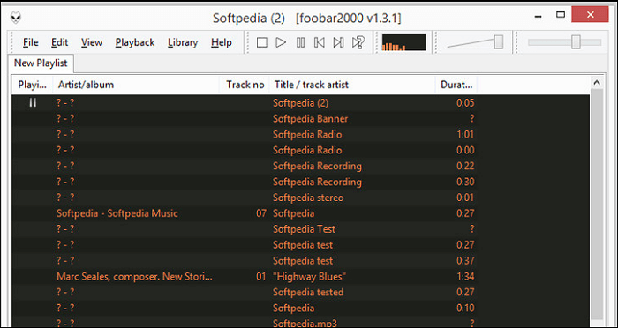The height and width of the screenshot is (328, 618).
Task: Select the Softpedia Banner track row
Action: click(x=301, y=119)
